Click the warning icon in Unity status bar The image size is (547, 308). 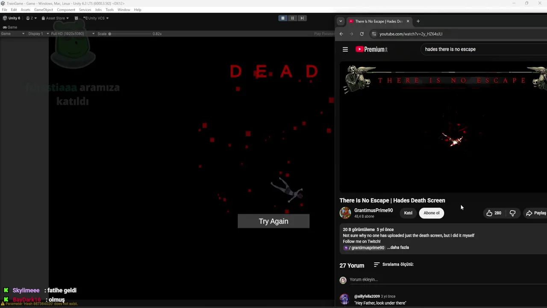click(3, 304)
